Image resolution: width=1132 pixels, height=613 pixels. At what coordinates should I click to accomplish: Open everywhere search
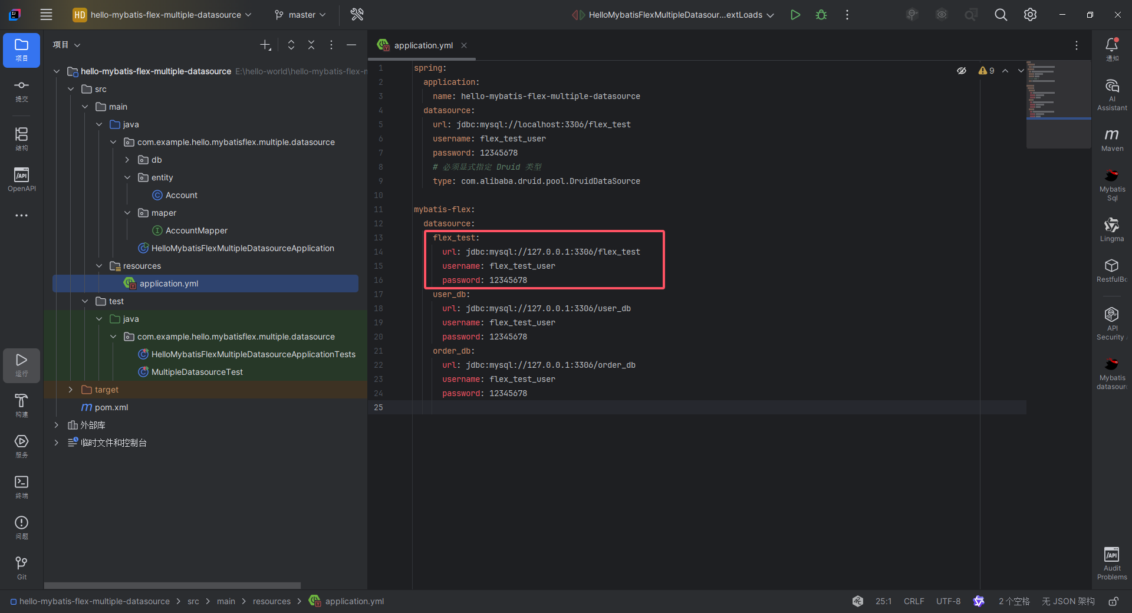click(x=1001, y=14)
